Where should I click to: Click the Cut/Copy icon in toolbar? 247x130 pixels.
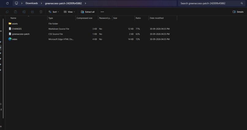coord(7,12)
